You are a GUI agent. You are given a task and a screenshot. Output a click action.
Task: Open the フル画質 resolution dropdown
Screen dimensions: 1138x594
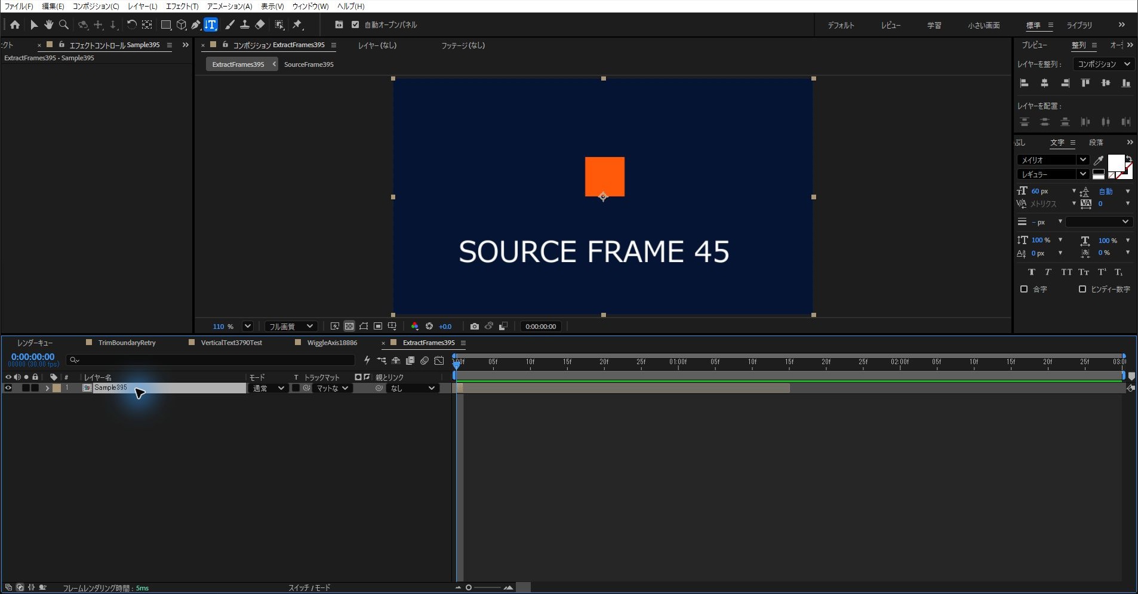291,327
